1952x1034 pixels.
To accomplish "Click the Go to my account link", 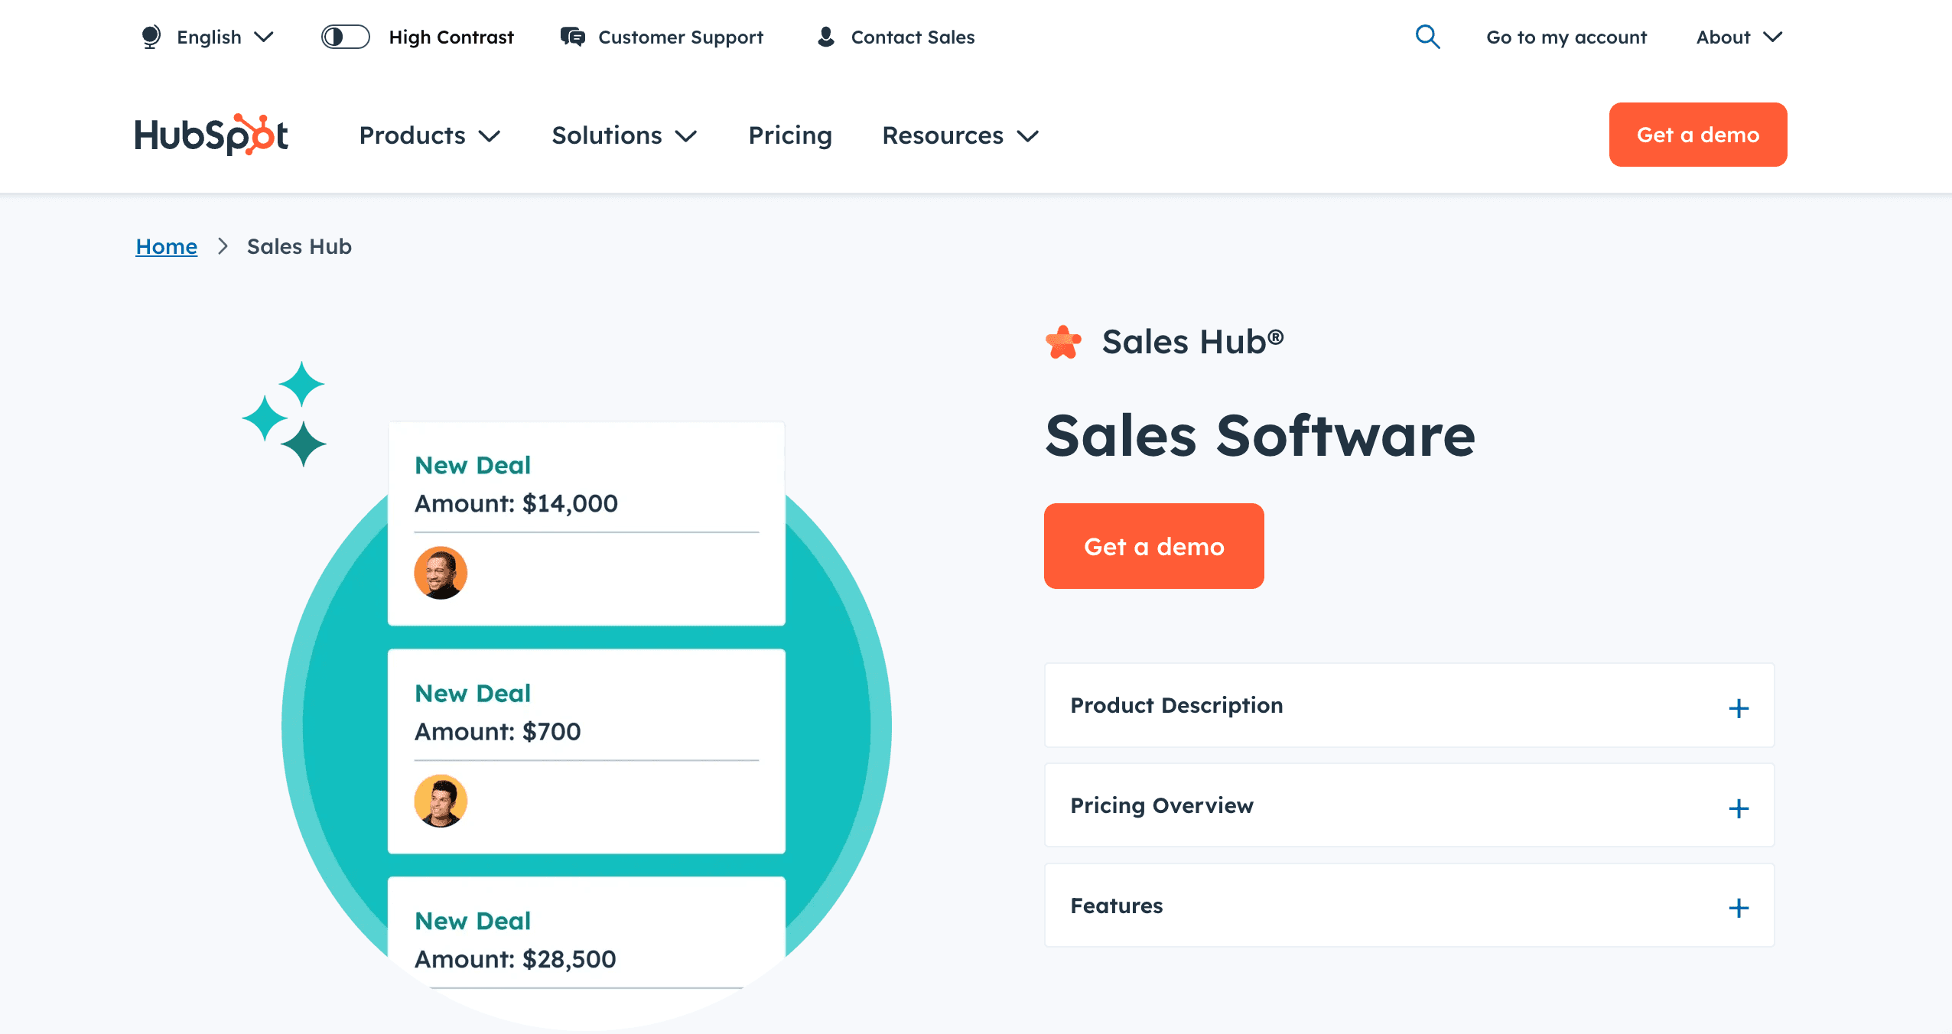I will pos(1566,36).
